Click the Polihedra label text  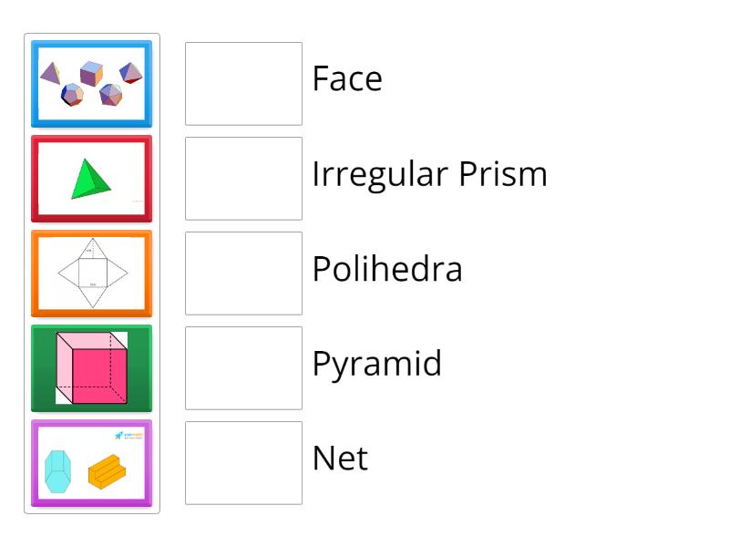pos(387,270)
